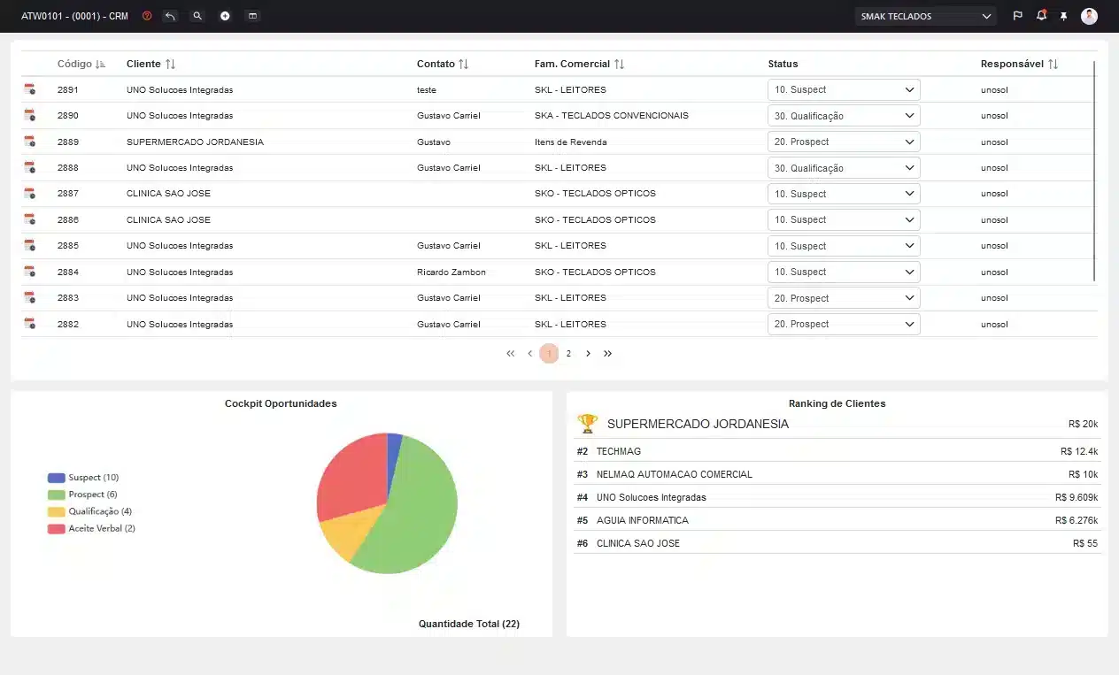Expand Status dropdown for record 2890
1119x675 pixels.
pyautogui.click(x=843, y=116)
